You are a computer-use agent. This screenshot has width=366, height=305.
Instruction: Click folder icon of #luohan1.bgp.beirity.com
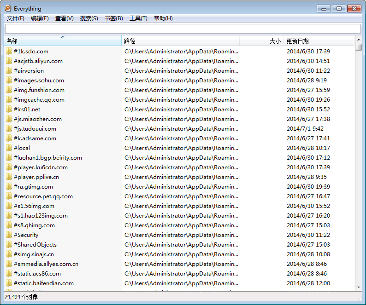(9, 158)
